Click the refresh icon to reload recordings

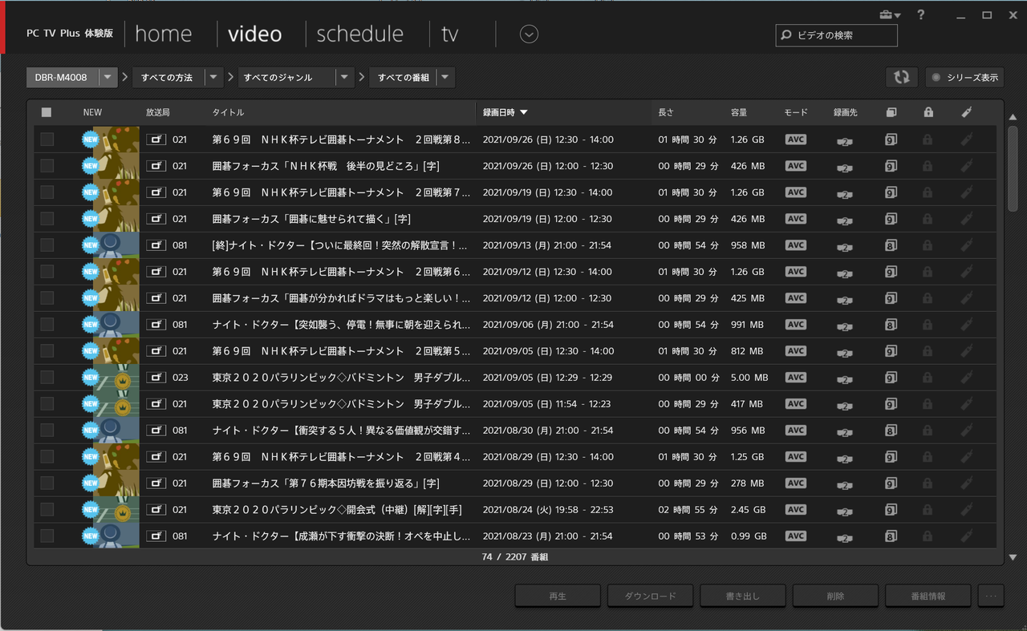click(x=901, y=77)
